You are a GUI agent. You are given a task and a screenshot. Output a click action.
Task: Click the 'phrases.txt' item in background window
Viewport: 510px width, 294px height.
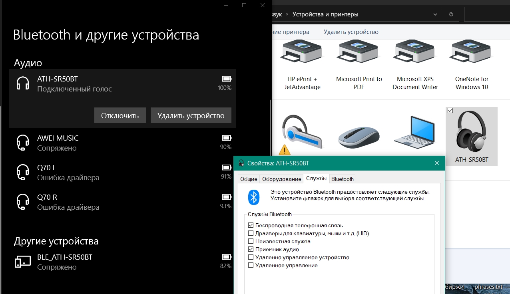488,287
